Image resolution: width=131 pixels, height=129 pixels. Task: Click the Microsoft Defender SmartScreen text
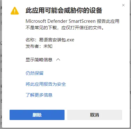pyautogui.click(x=60, y=21)
